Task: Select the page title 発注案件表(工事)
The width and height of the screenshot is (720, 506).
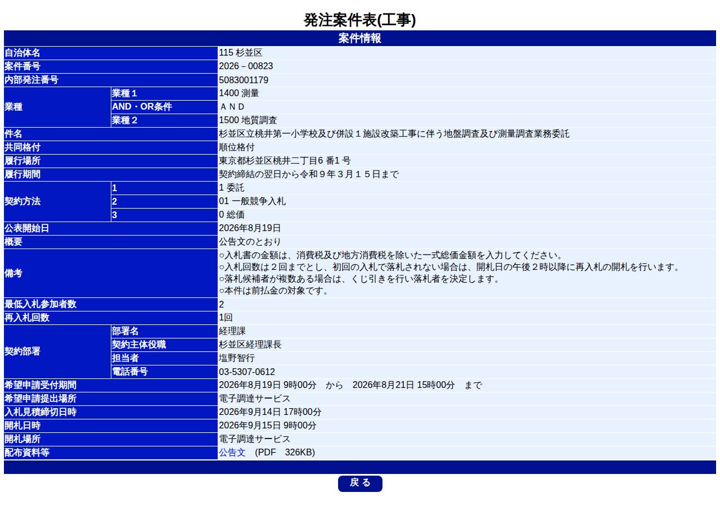Action: pyautogui.click(x=360, y=20)
